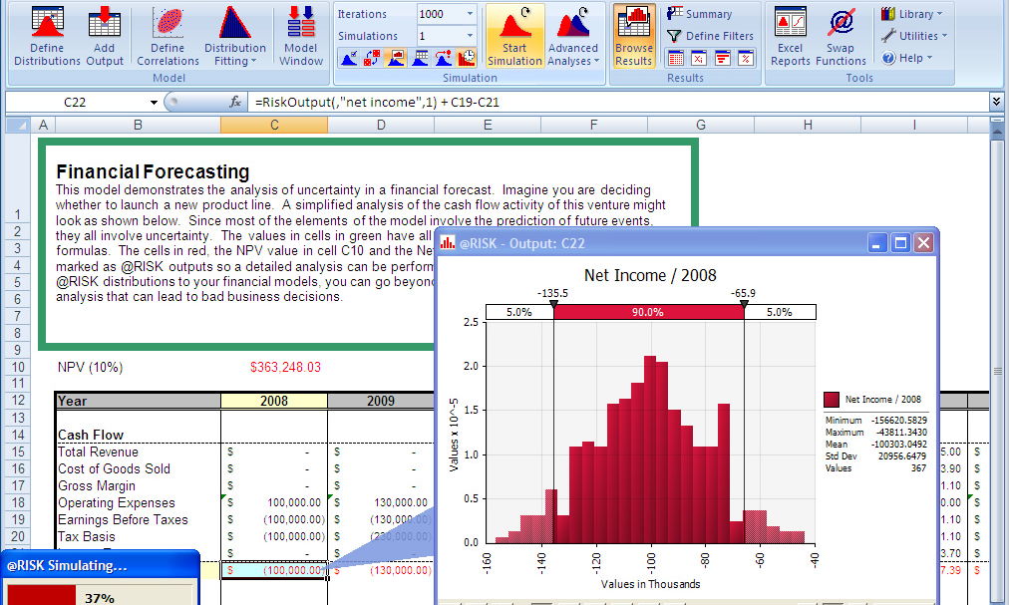This screenshot has height=605, width=1009.
Task: Select column H header
Action: click(808, 125)
